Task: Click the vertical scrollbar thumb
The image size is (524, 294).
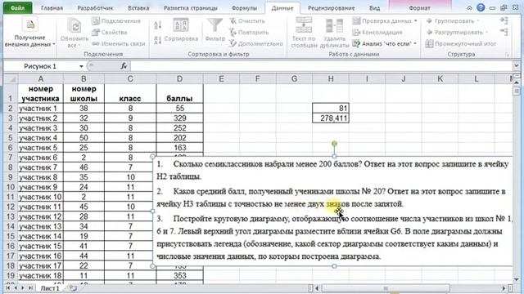Action: (517, 91)
